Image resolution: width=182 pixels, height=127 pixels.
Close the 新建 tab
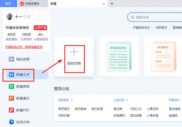coord(104,4)
